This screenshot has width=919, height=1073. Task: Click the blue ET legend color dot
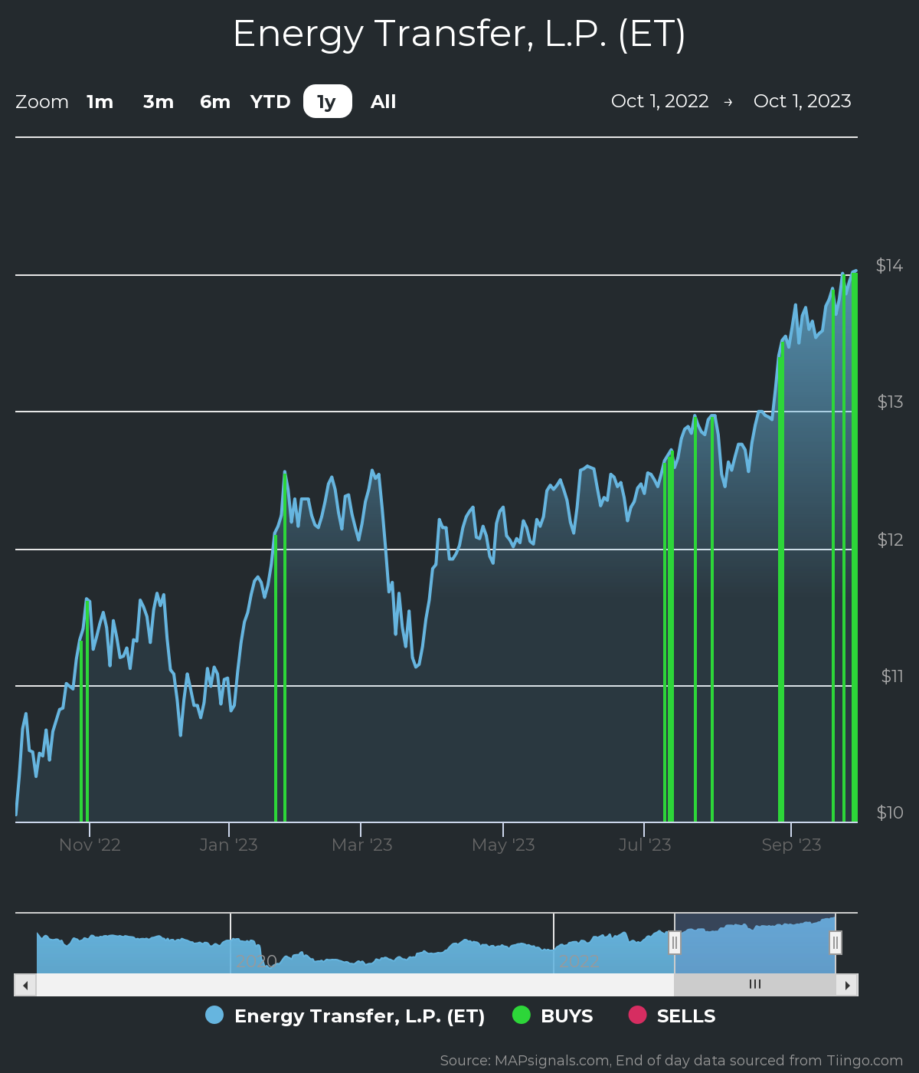214,1015
